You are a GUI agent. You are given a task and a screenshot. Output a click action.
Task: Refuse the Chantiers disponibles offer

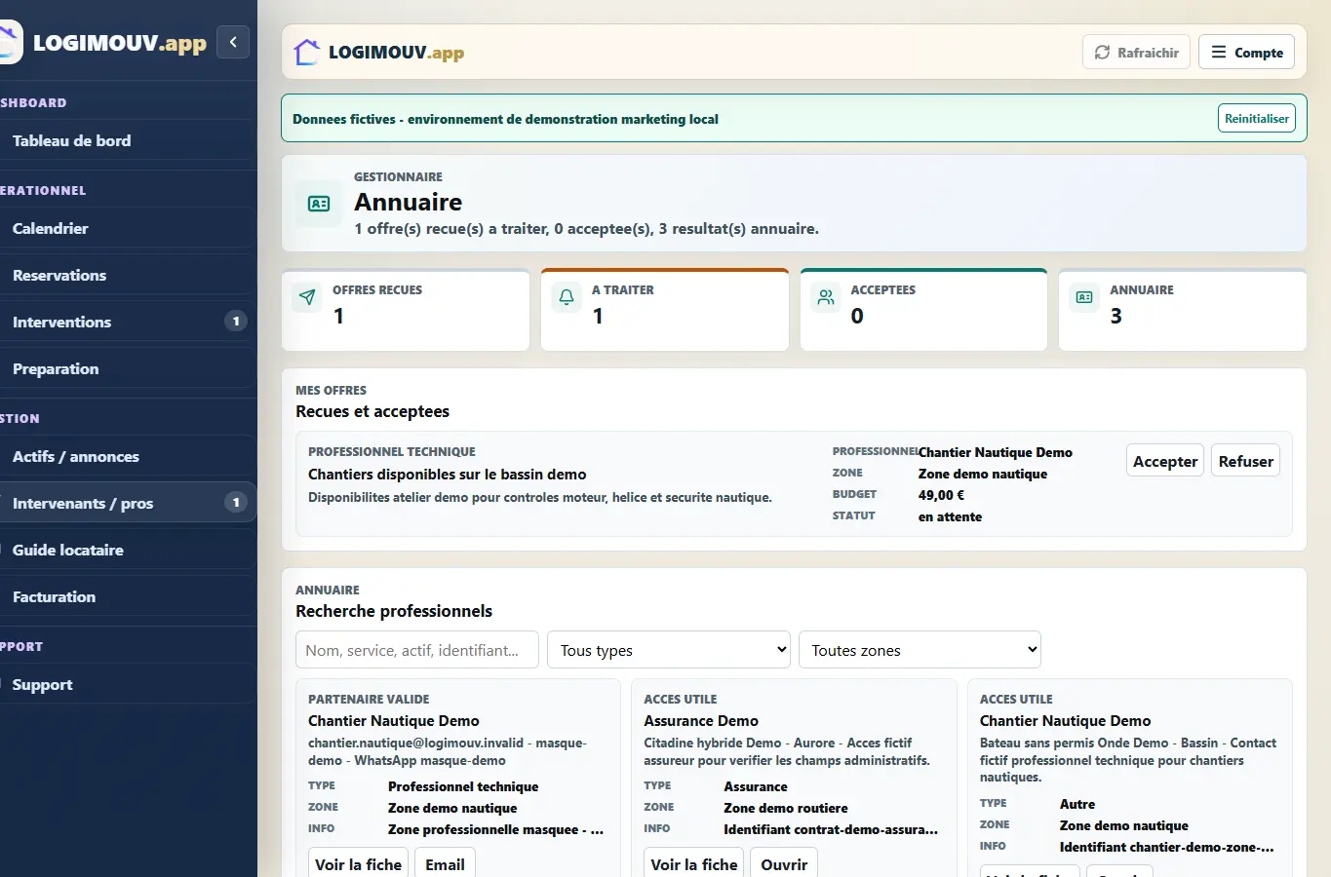click(1245, 462)
